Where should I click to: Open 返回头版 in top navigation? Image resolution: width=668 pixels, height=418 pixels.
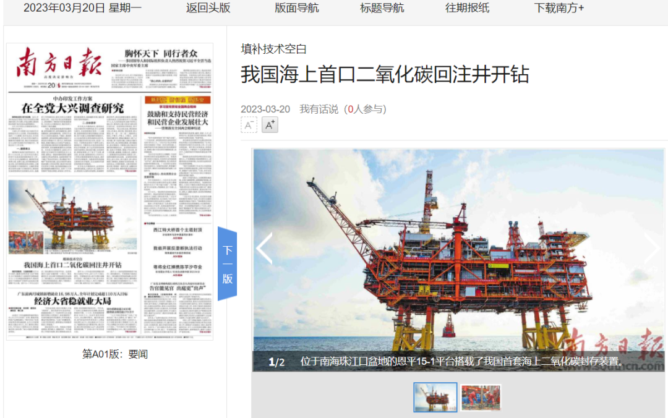(x=208, y=8)
